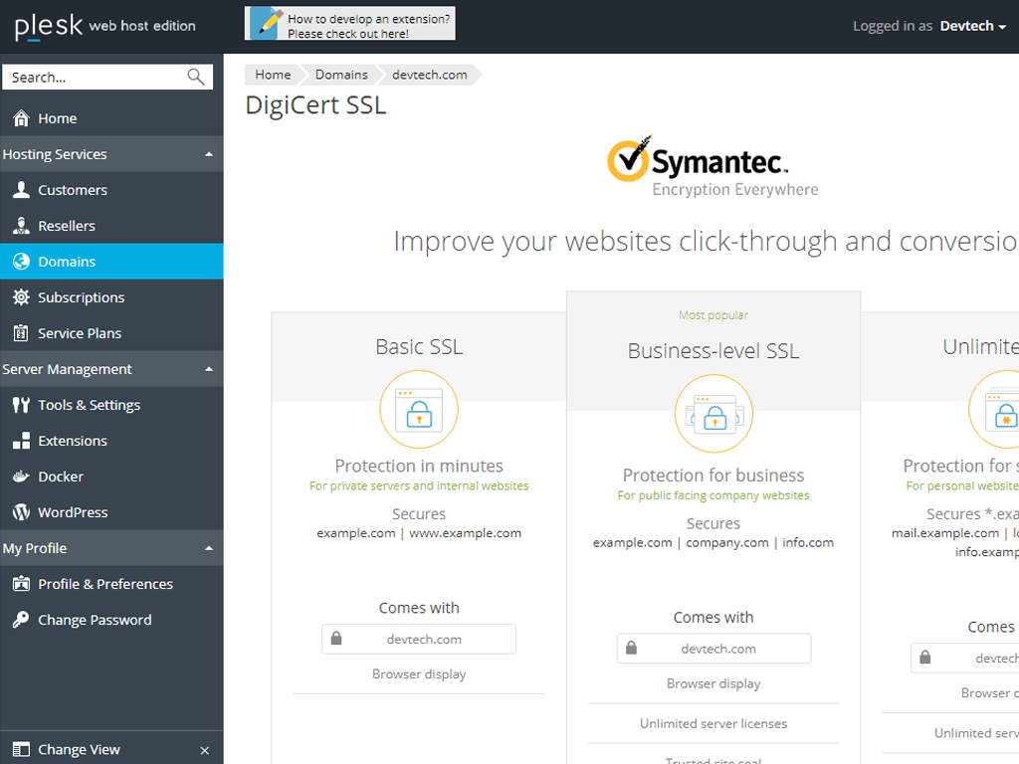
Task: Go to Profile & Preferences
Action: [x=105, y=584]
